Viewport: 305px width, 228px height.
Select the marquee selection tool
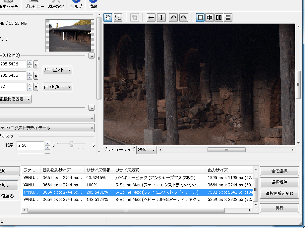pyautogui.click(x=118, y=18)
